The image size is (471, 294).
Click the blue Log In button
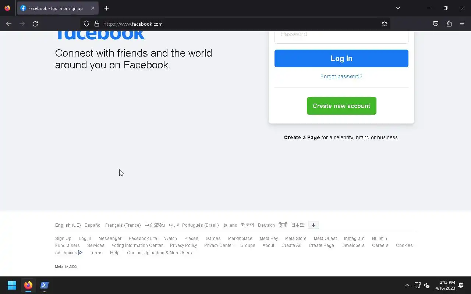(341, 58)
